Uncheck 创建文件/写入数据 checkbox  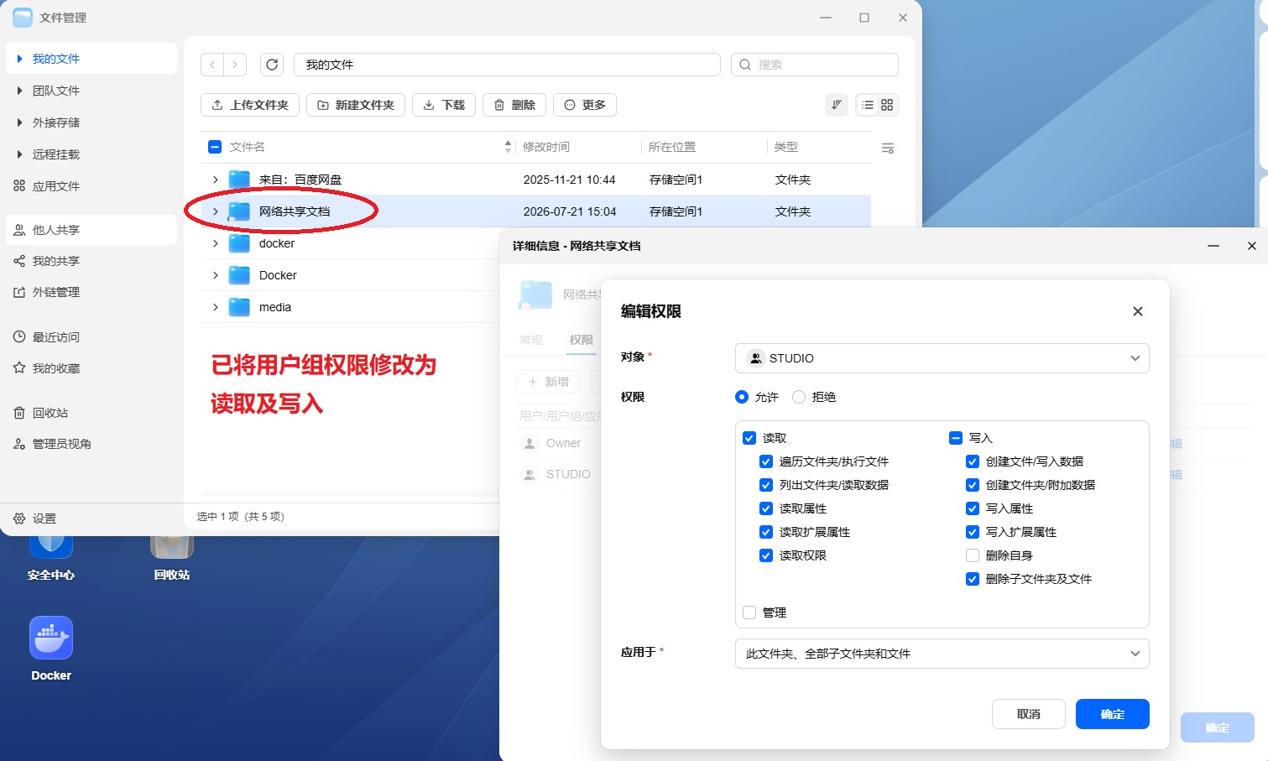(x=973, y=461)
